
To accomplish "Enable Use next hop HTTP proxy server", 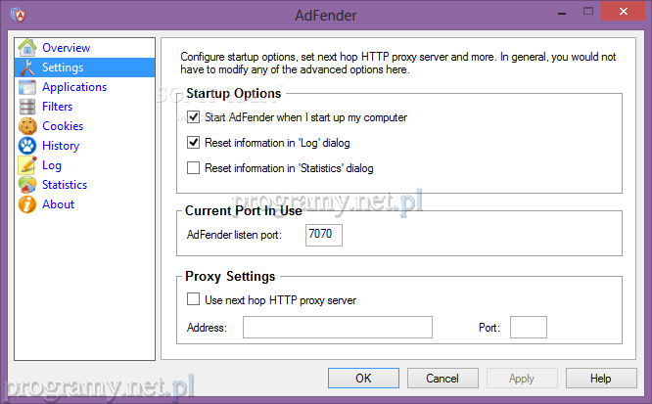I will pos(194,300).
